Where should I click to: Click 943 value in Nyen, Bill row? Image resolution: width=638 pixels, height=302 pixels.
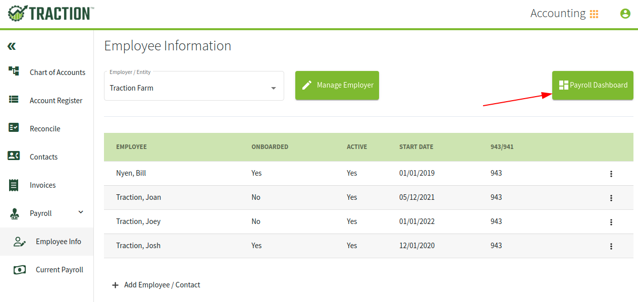[x=496, y=173]
